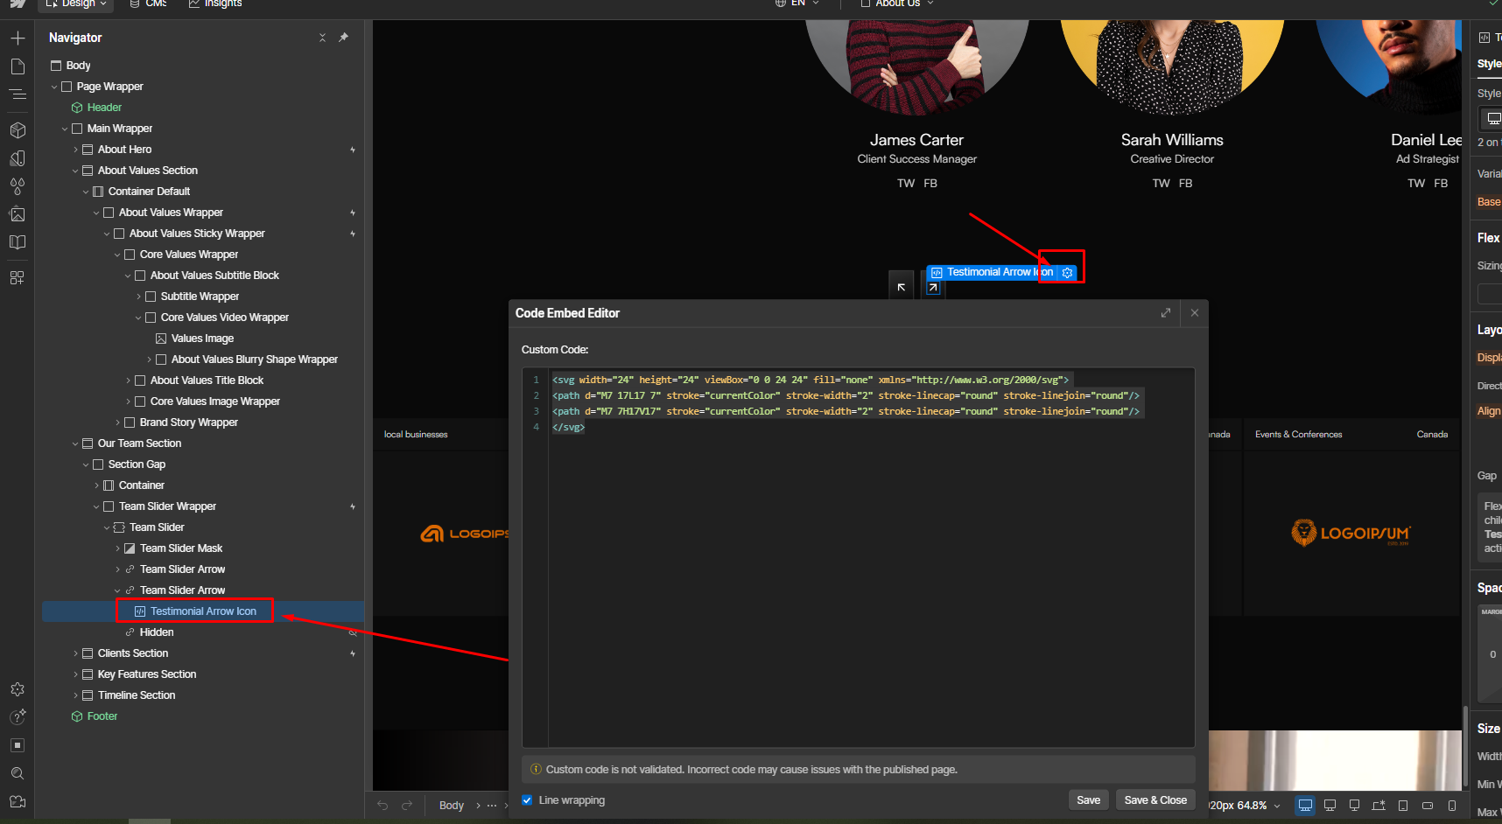Image resolution: width=1502 pixels, height=824 pixels.
Task: Toggle the Line wrapping checkbox
Action: 527,800
